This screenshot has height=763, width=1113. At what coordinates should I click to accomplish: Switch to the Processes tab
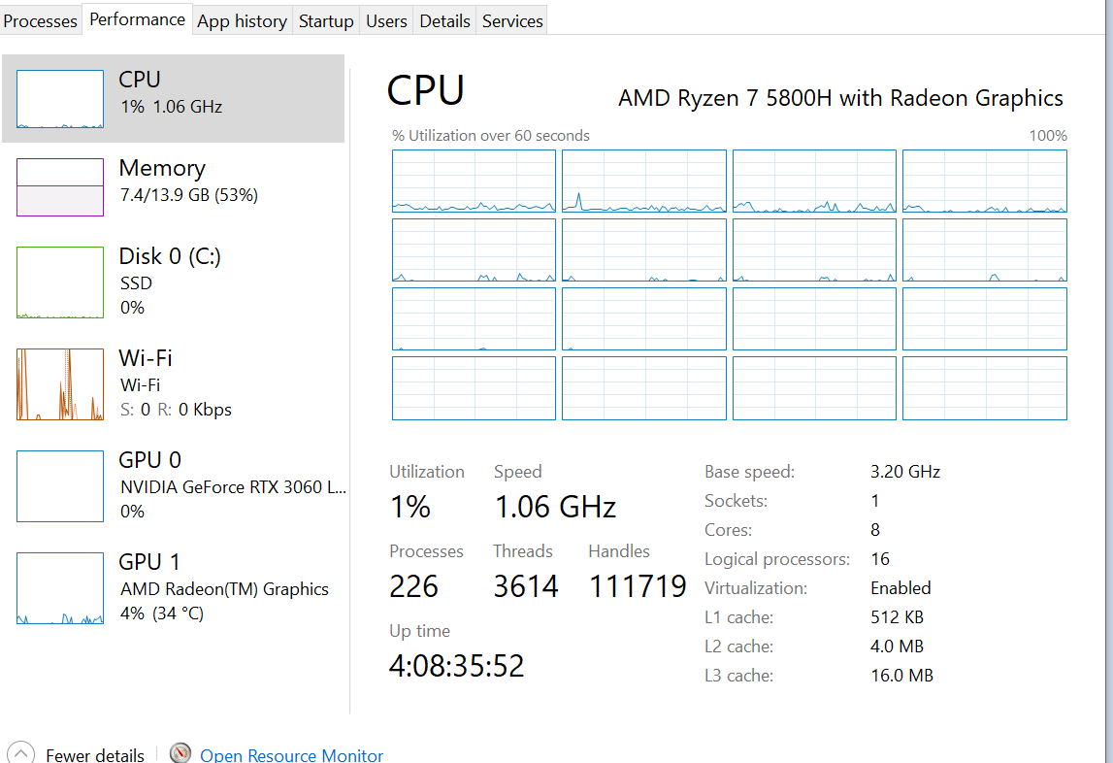(41, 20)
